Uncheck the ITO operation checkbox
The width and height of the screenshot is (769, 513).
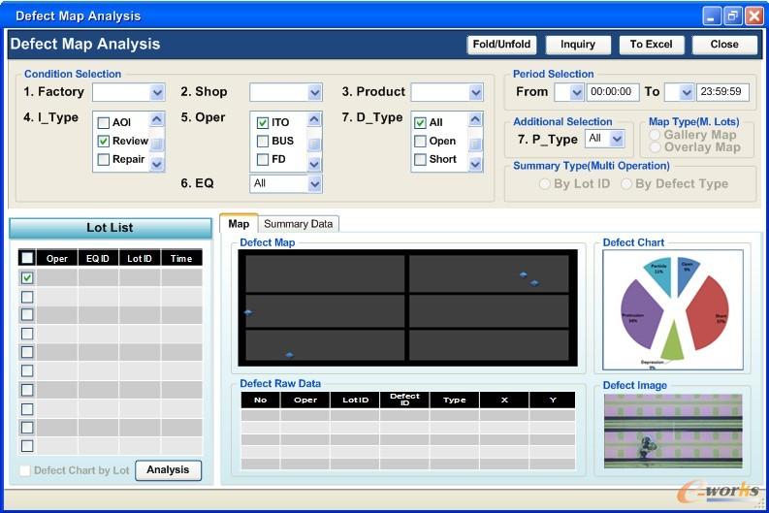click(263, 123)
